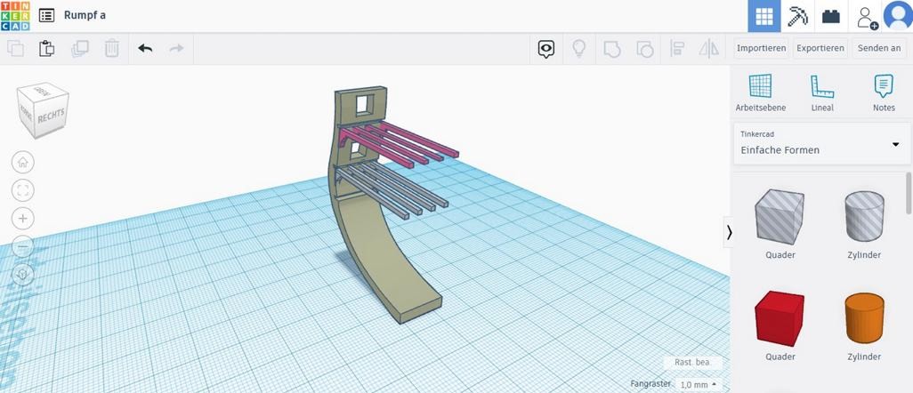This screenshot has width=913, height=393.
Task: Click the home view icon
Action: pos(23,162)
